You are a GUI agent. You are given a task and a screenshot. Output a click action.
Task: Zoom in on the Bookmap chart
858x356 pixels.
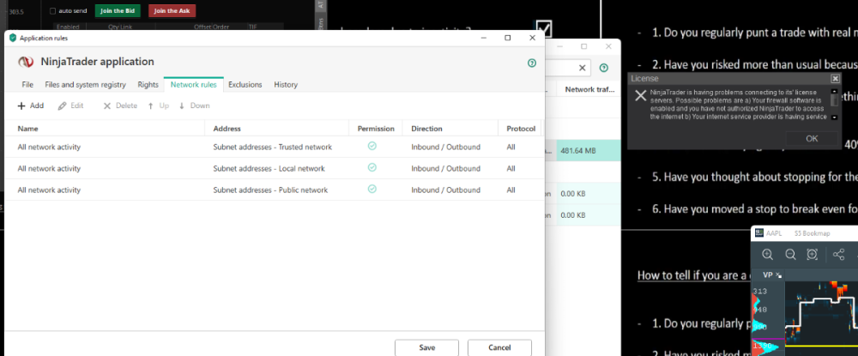coord(767,254)
